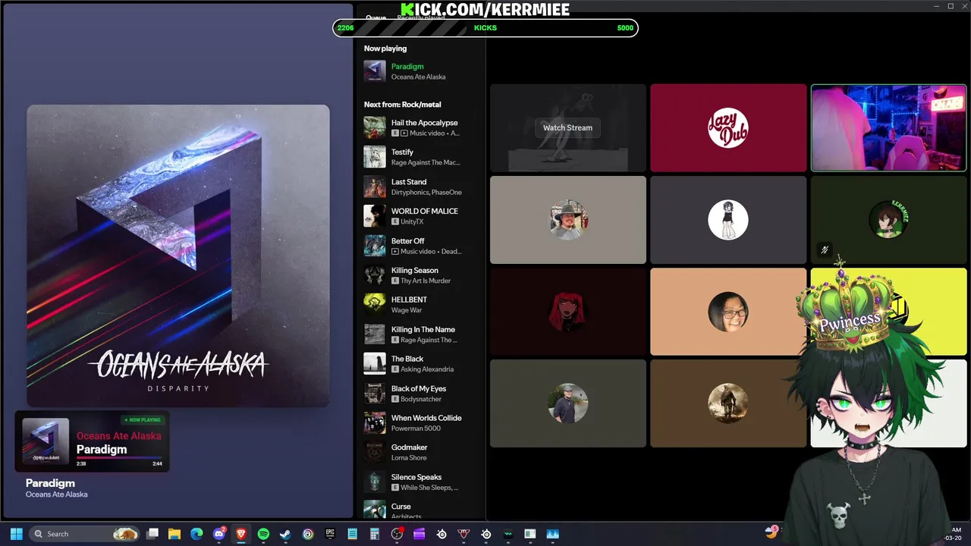Image resolution: width=971 pixels, height=546 pixels.
Task: Click Testify album thumbnail in queue
Action: (375, 157)
